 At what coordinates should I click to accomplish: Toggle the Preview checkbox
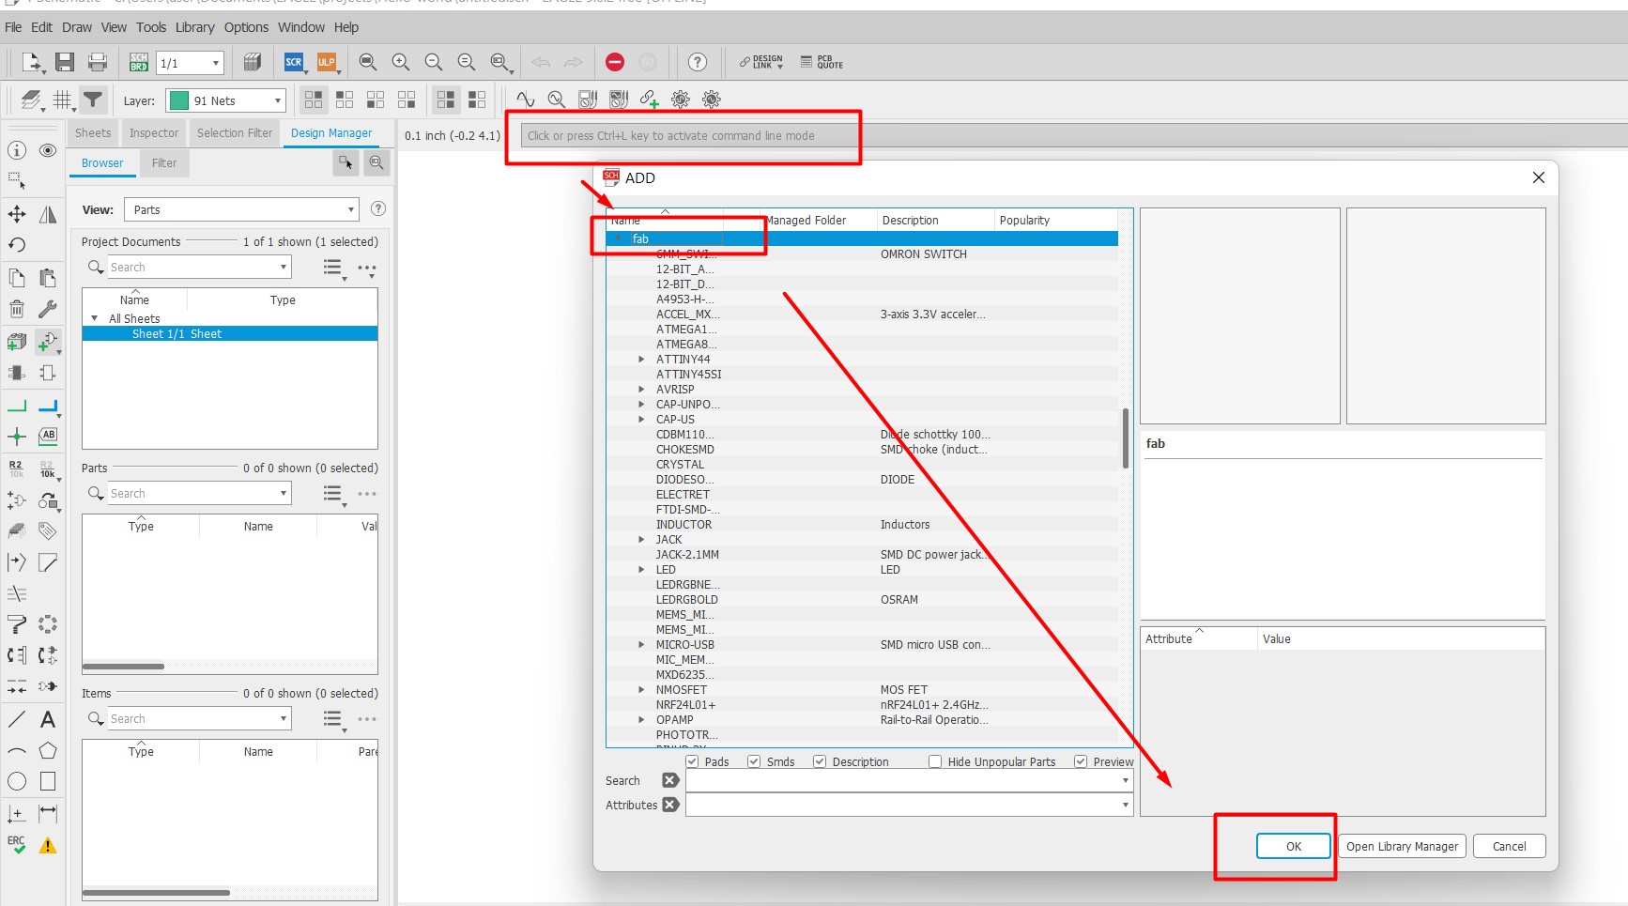(x=1081, y=761)
